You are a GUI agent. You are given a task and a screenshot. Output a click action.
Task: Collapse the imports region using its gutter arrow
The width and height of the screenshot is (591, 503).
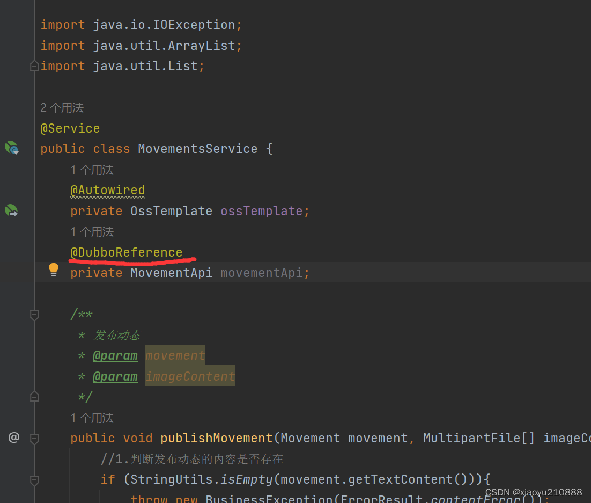pyautogui.click(x=34, y=65)
